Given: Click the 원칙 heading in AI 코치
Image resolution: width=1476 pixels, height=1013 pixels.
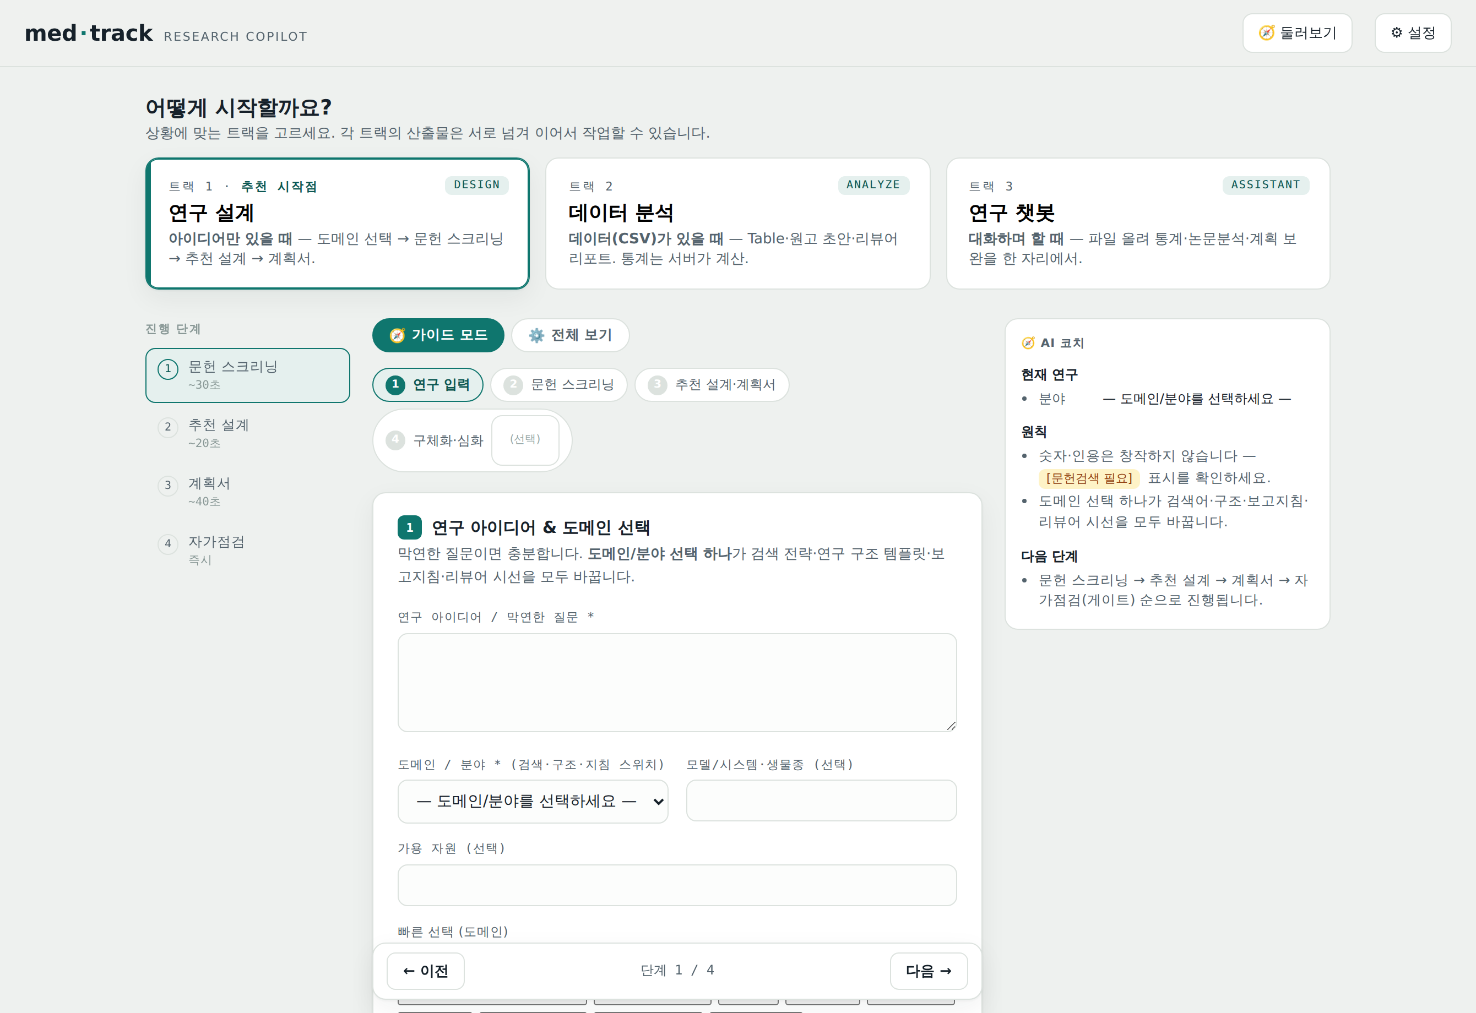Looking at the screenshot, I should (x=1034, y=432).
